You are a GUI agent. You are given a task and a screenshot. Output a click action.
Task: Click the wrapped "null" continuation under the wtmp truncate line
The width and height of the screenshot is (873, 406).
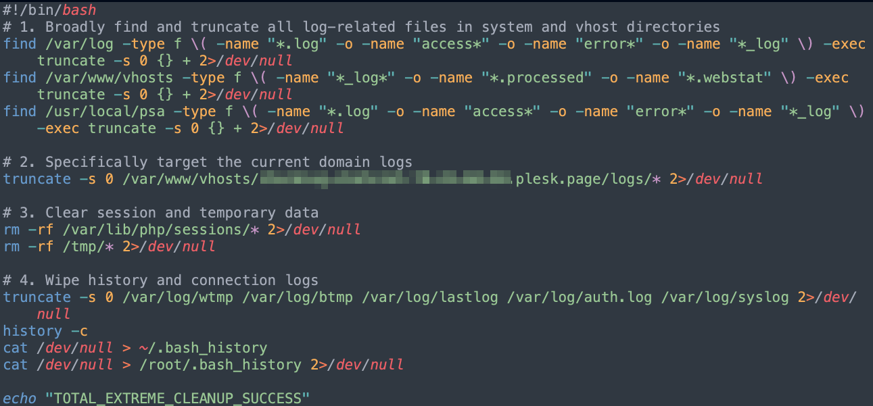(x=53, y=314)
